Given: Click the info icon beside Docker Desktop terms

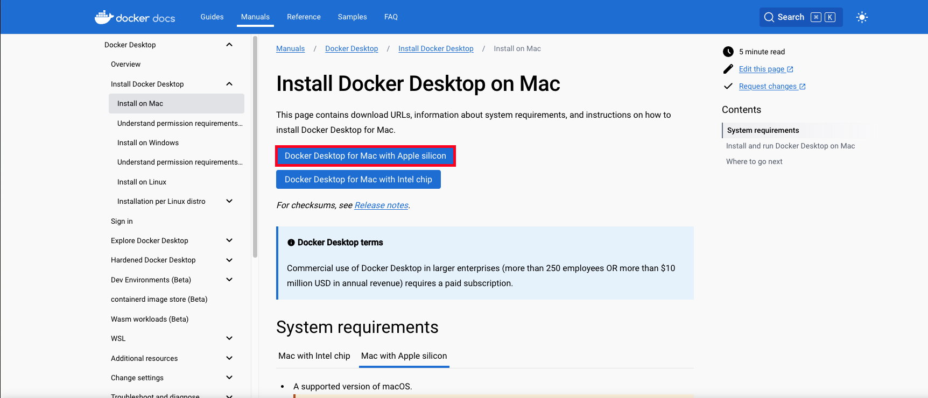Looking at the screenshot, I should [291, 243].
